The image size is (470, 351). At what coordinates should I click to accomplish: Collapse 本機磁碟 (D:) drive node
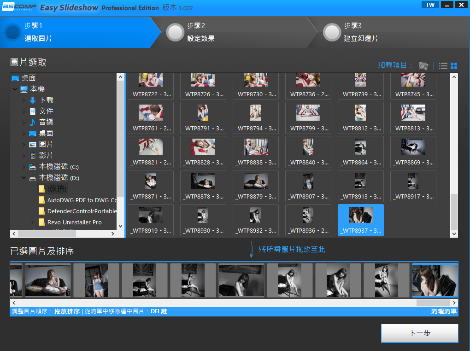[24, 178]
